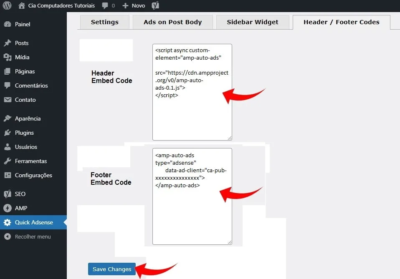Click the Novo link in admin bar

point(138,5)
